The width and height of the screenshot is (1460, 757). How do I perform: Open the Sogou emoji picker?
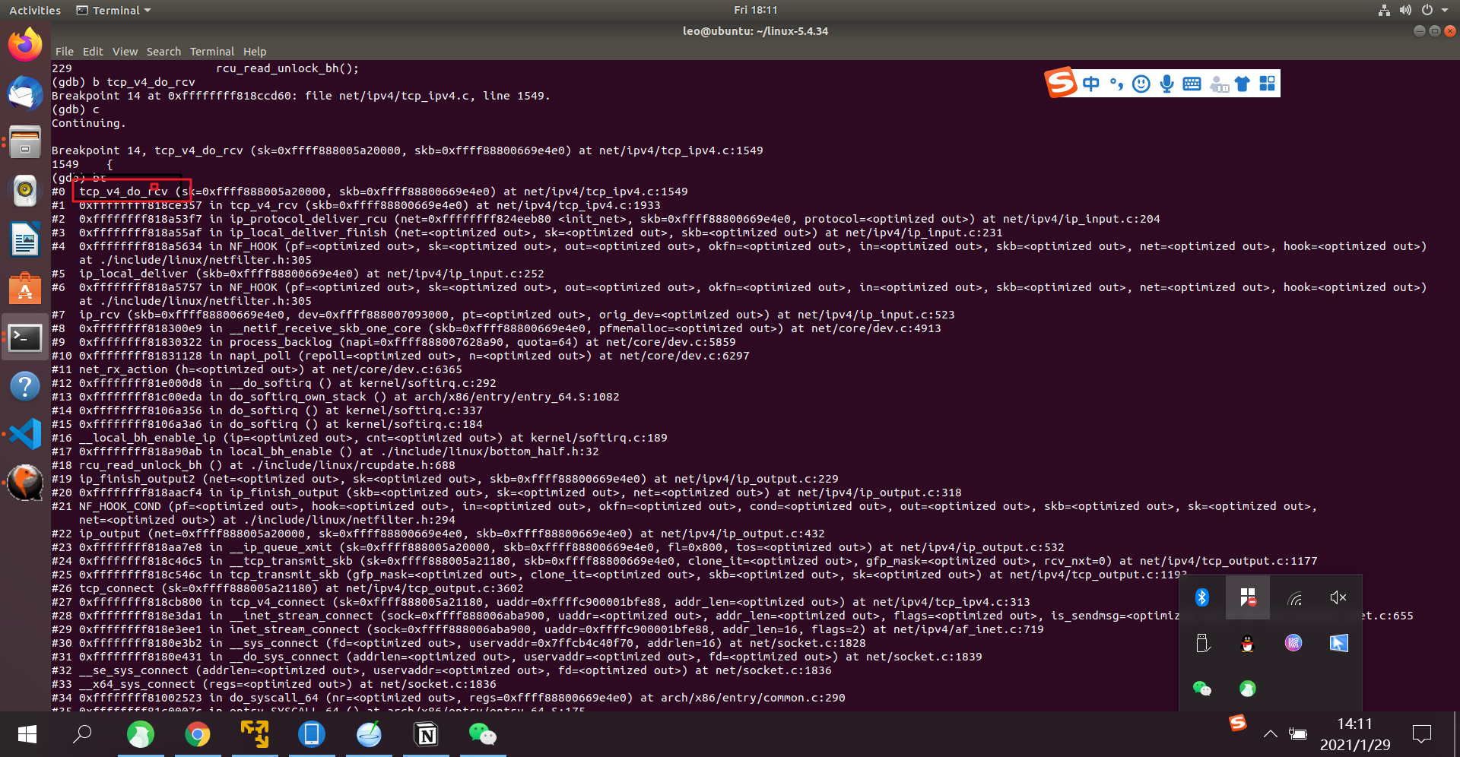point(1141,84)
